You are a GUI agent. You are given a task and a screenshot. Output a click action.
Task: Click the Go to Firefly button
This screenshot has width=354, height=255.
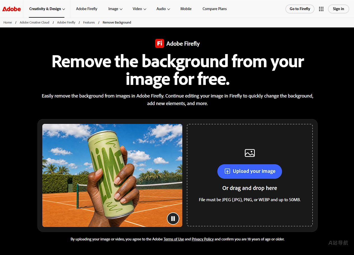click(300, 9)
